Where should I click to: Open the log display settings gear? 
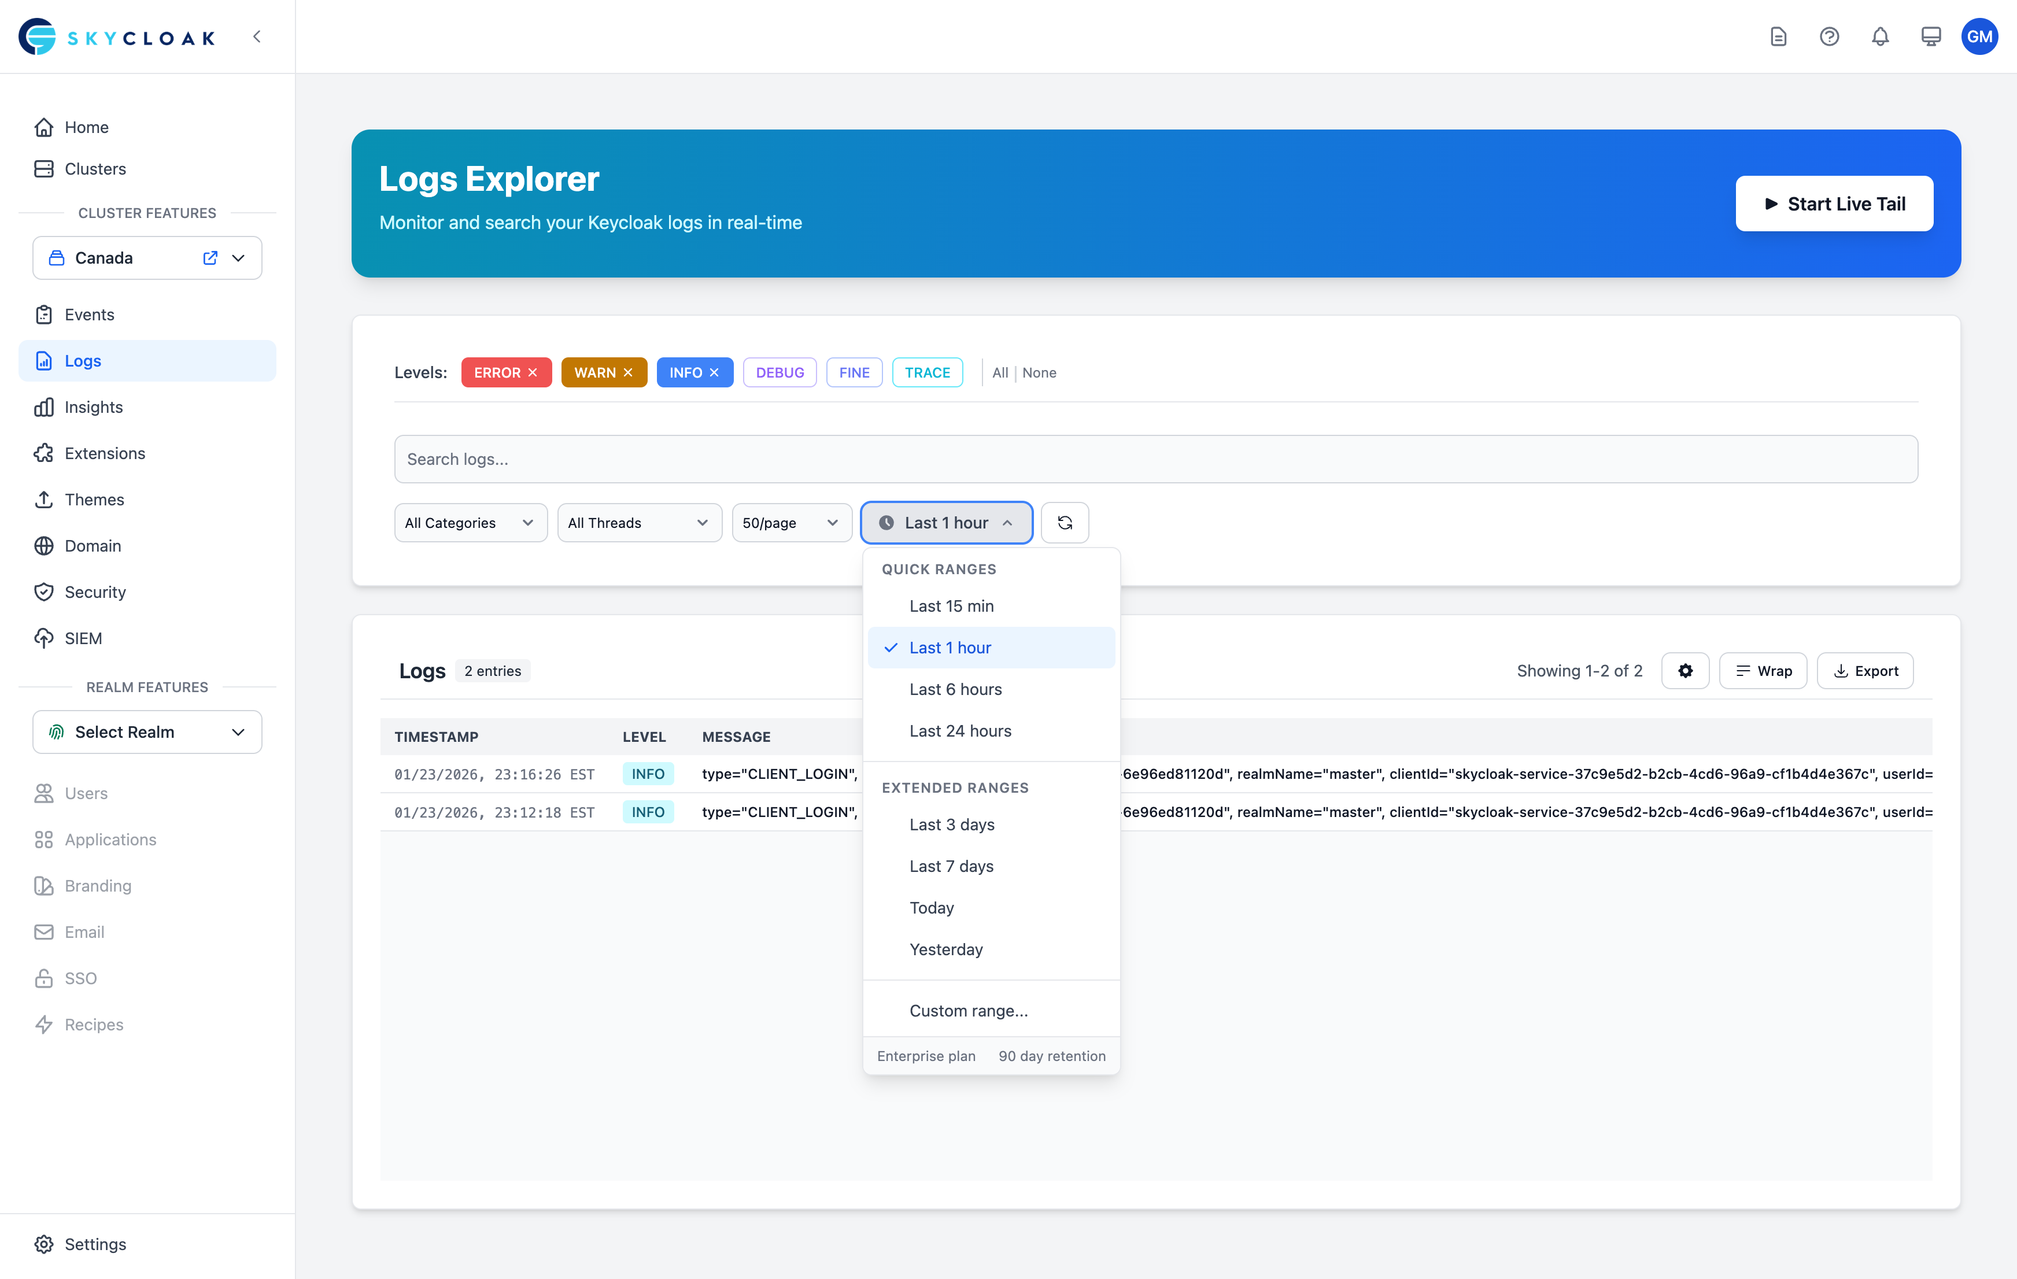point(1685,670)
